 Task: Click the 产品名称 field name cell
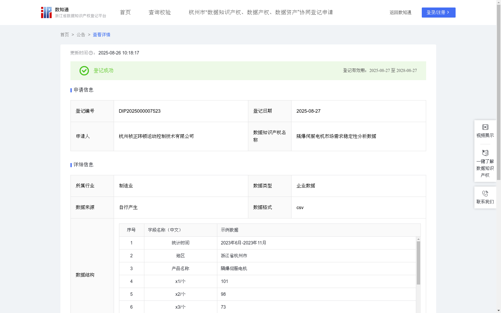181,269
